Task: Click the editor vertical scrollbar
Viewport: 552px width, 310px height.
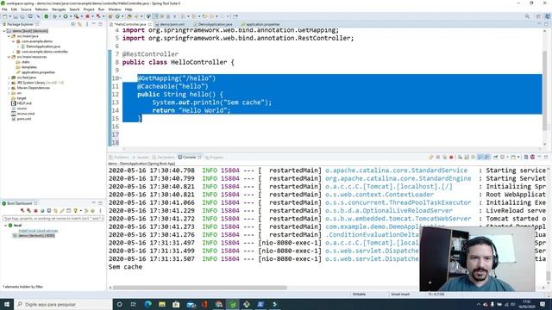Action: tap(544, 90)
